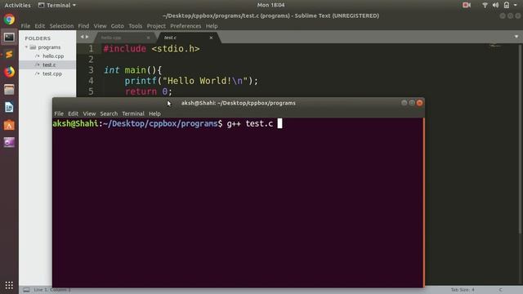Open hello.cpp in the sidebar
Viewport: 523px width, 294px height.
53,56
